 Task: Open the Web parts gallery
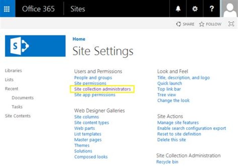point(85,128)
